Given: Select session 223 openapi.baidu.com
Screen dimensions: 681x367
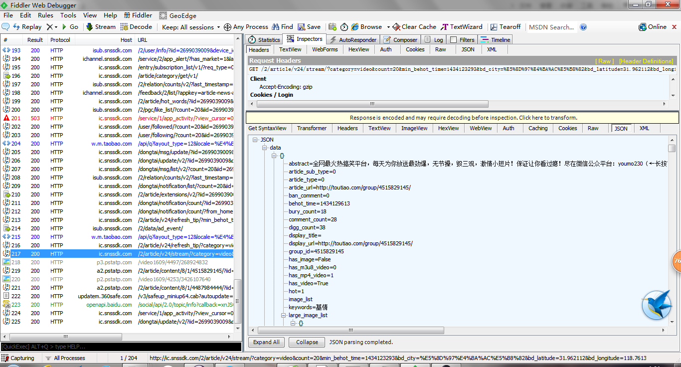Looking at the screenshot, I should click(x=118, y=305).
